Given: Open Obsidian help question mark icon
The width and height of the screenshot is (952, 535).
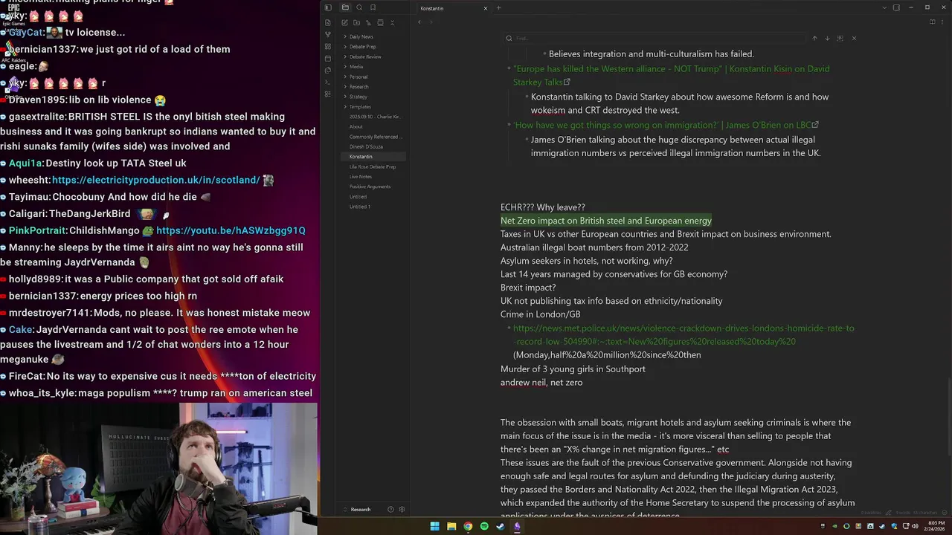Looking at the screenshot, I should click(390, 510).
